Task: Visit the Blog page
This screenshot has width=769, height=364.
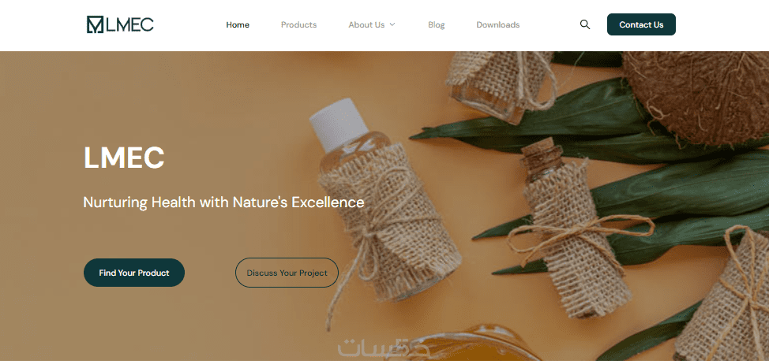Action: [436, 25]
